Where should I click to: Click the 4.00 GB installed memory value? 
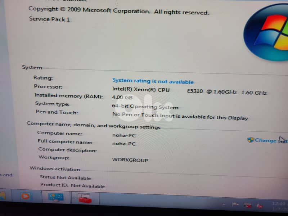[122, 98]
